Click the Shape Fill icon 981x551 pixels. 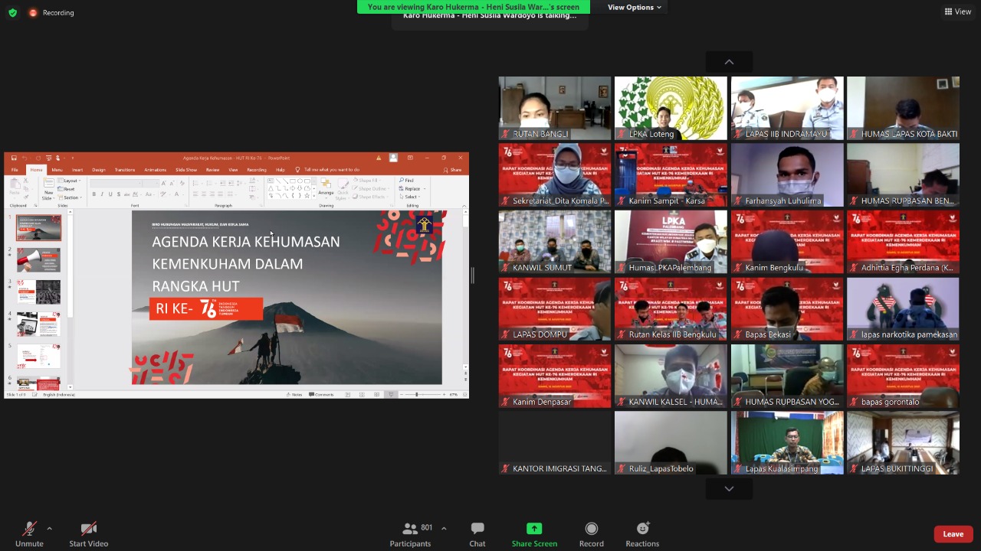356,181
